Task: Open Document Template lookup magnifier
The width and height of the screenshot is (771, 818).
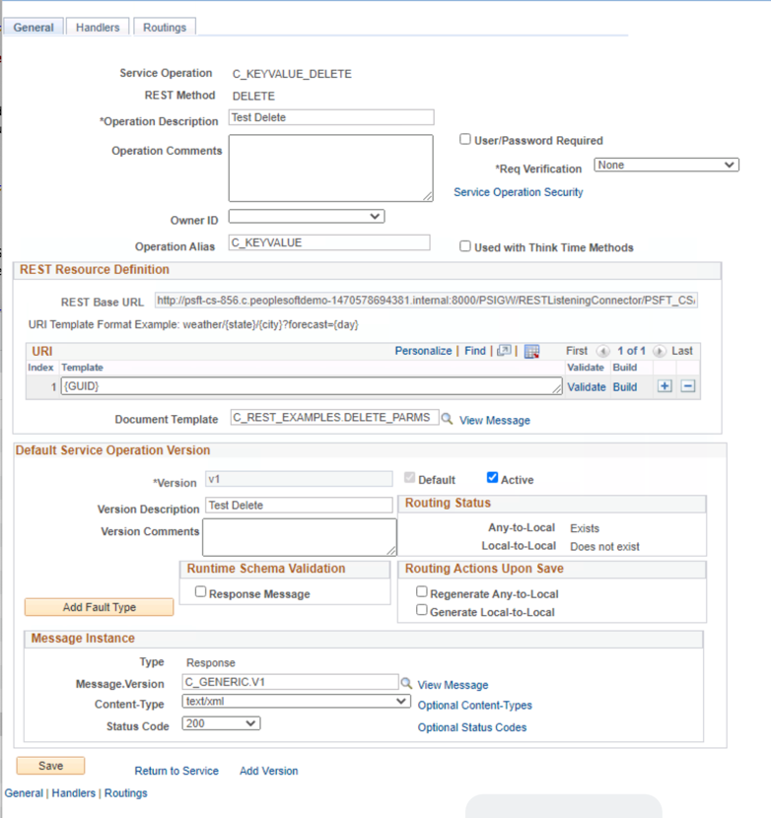Action: pos(447,419)
